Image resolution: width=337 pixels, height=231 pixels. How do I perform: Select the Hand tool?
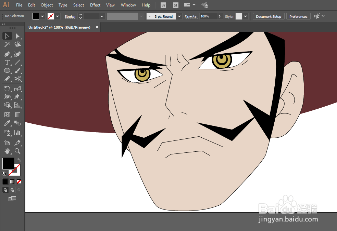coord(7,151)
